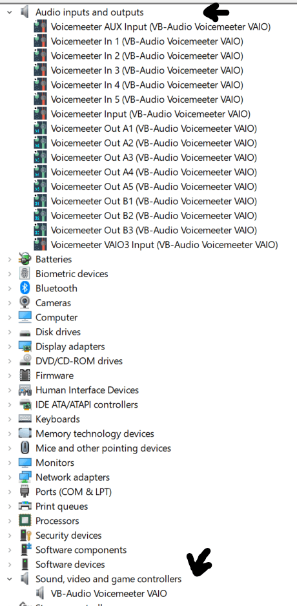297x606 pixels.
Task: Click the Voicemeeter Out B3 device icon
Action: pyautogui.click(x=40, y=231)
